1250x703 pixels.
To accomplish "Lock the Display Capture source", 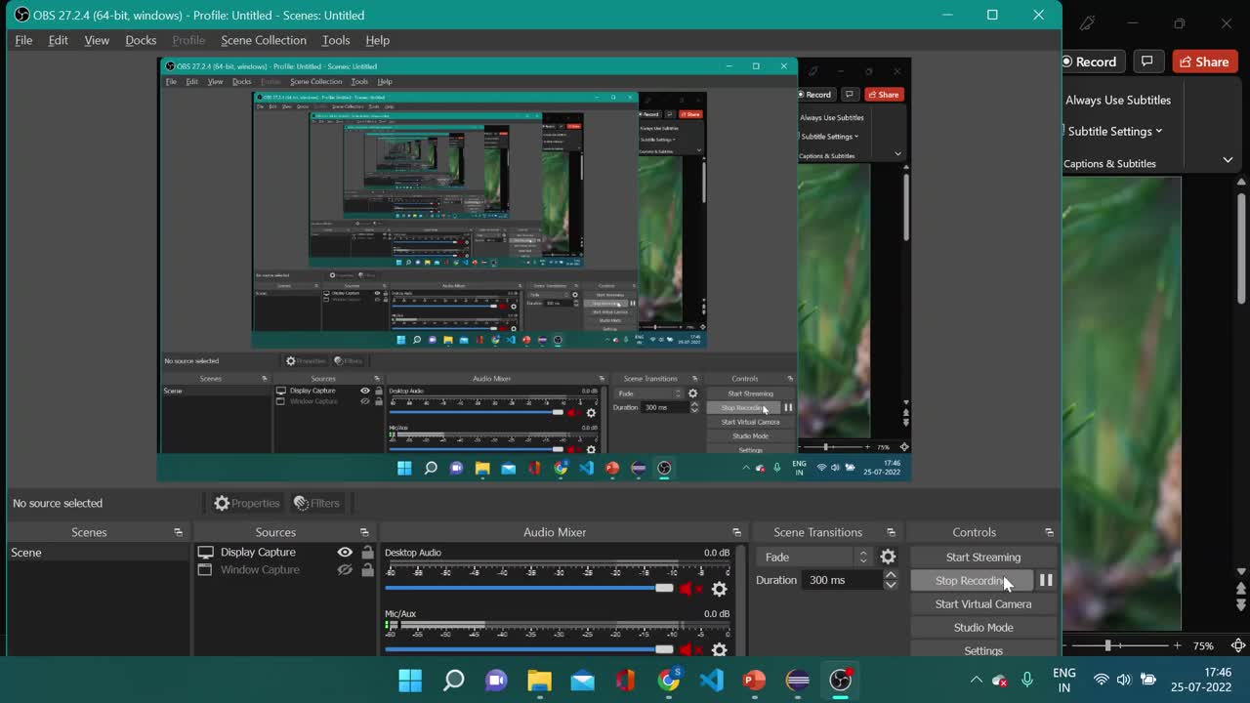I will (x=367, y=552).
